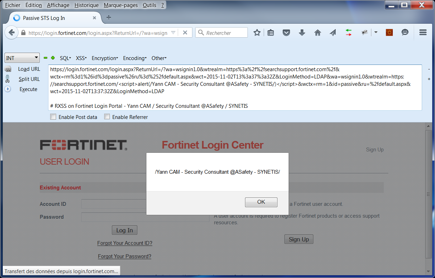Click the Execute button label

coord(28,89)
